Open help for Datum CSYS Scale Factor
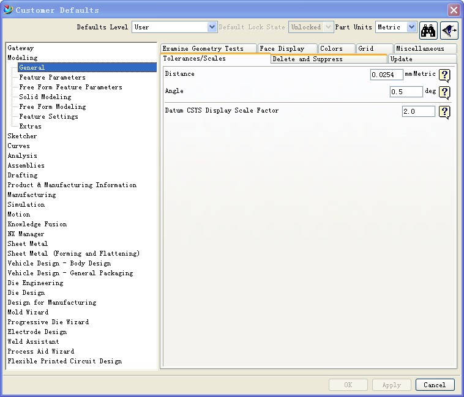 [x=444, y=112]
